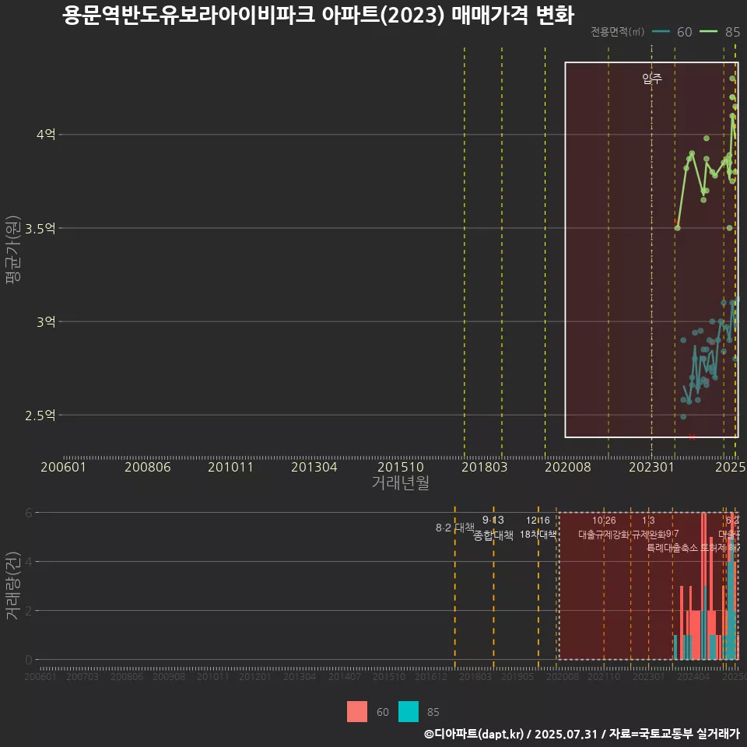The height and width of the screenshot is (747, 747).
Task: Click the 201510 tick on the price chart
Action: [x=401, y=467]
